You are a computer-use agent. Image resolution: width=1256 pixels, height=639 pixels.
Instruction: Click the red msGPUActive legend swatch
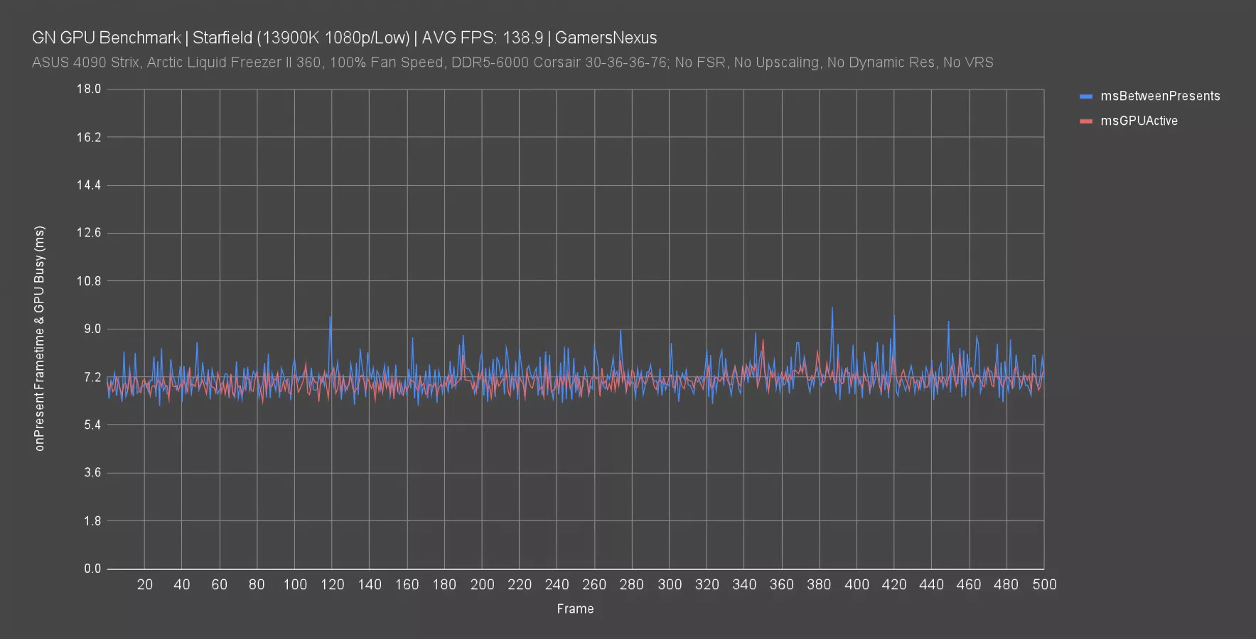click(1085, 121)
